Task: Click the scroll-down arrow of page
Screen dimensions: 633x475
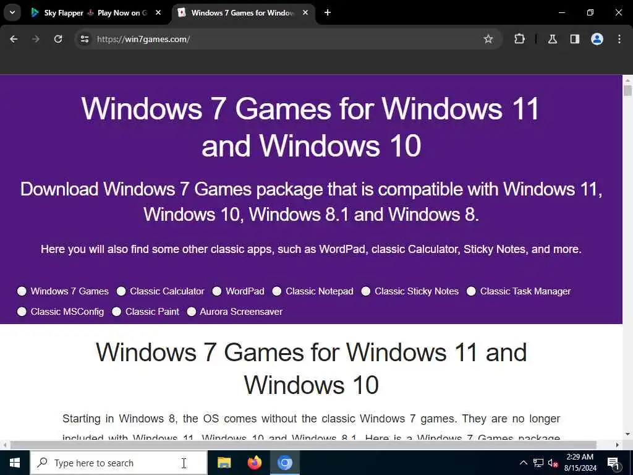Action: point(627,434)
